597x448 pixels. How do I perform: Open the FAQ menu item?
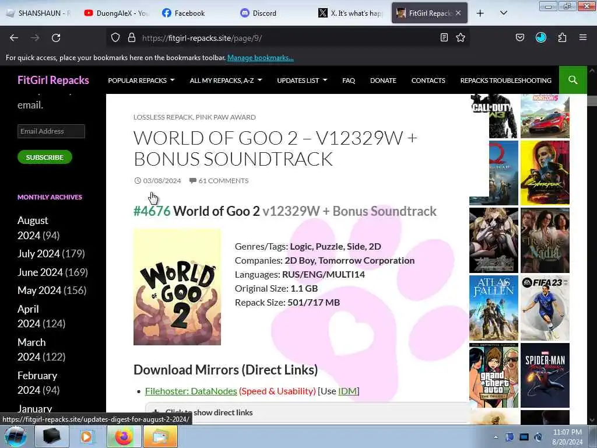tap(349, 80)
